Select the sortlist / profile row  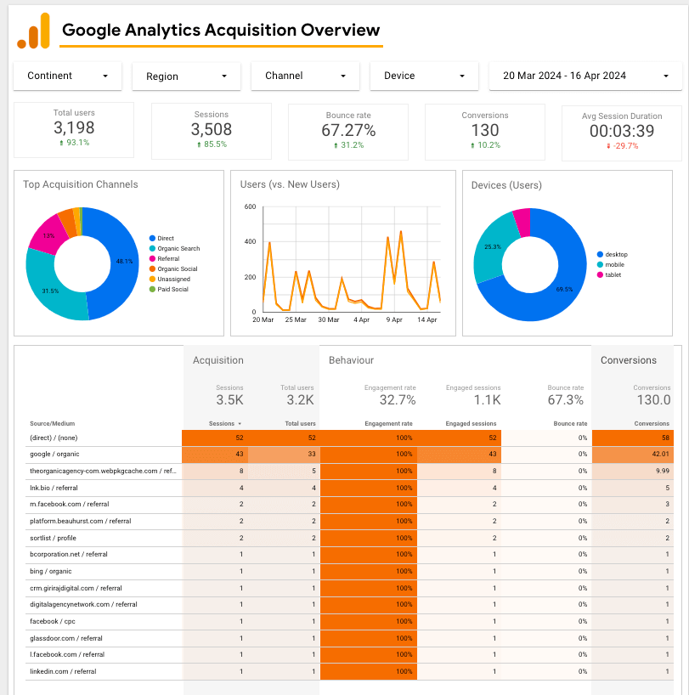349,538
